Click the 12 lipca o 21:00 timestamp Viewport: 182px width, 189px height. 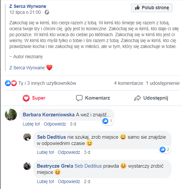click(25, 12)
